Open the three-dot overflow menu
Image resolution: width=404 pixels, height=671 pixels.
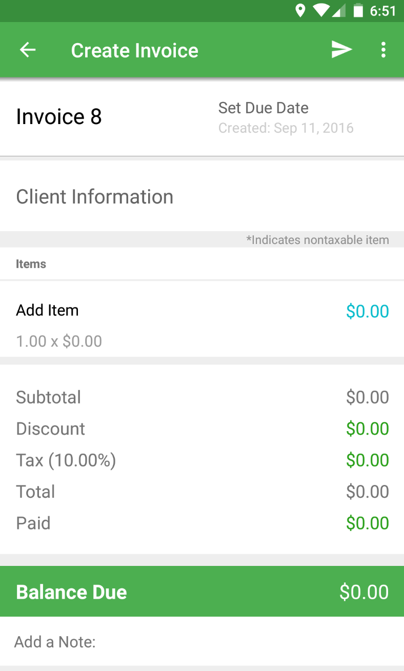tap(383, 50)
